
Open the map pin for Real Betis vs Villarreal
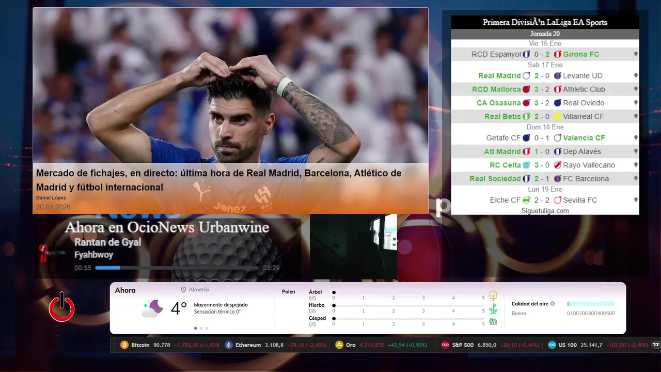coord(636,117)
